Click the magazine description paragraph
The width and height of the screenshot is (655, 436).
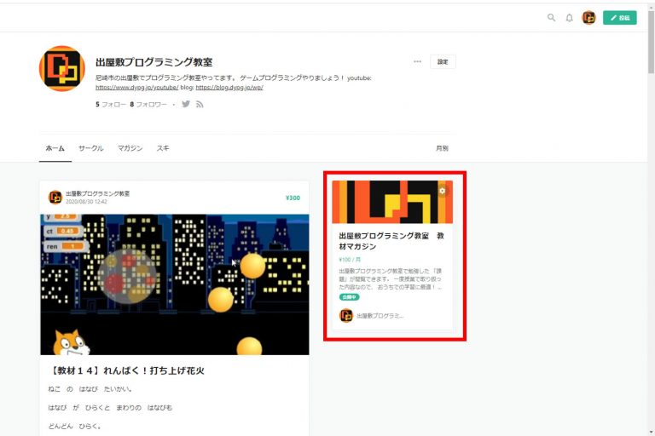(390, 278)
